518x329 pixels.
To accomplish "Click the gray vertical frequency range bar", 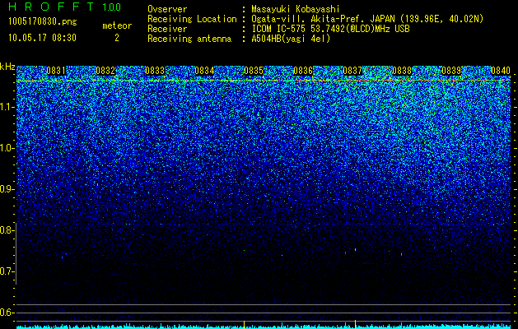I will [x=16, y=253].
